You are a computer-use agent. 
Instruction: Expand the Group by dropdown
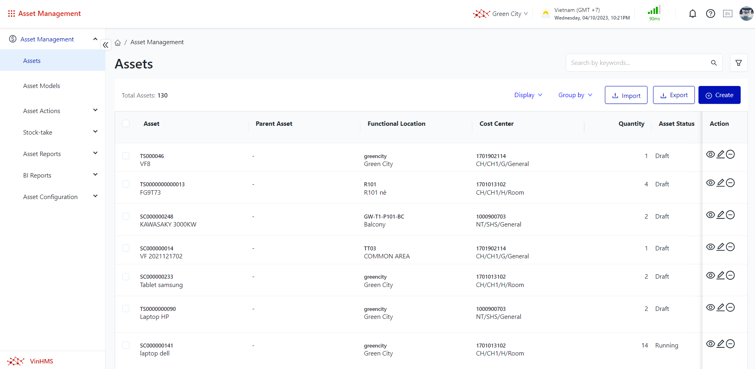click(x=575, y=95)
